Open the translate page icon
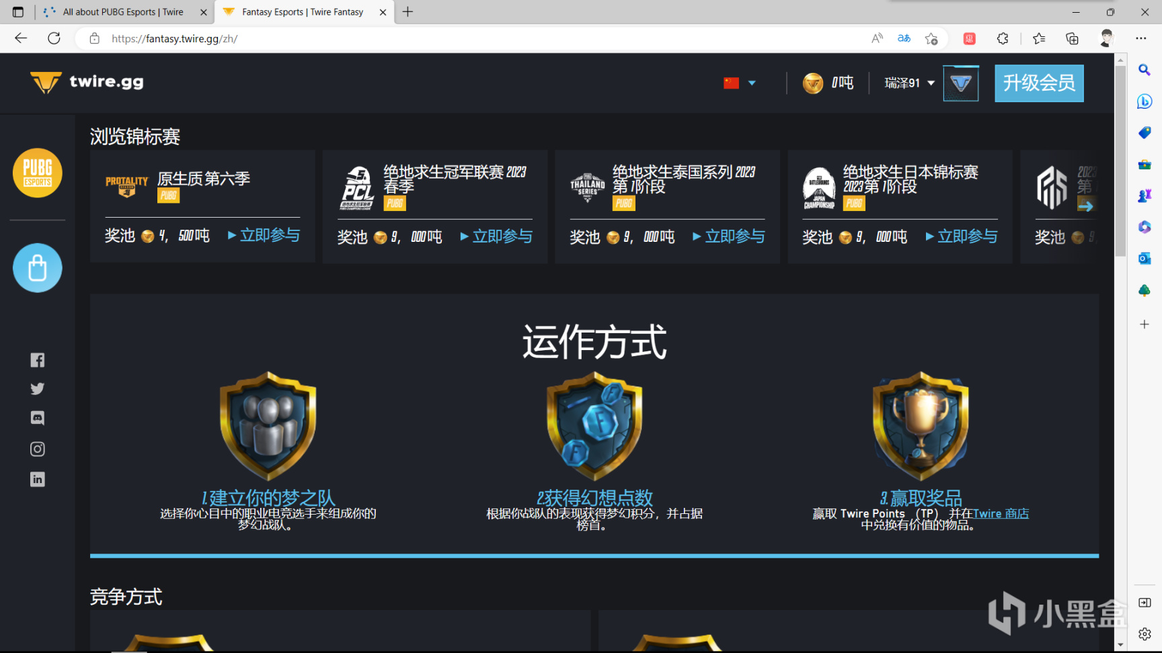This screenshot has height=653, width=1162. [x=904, y=38]
